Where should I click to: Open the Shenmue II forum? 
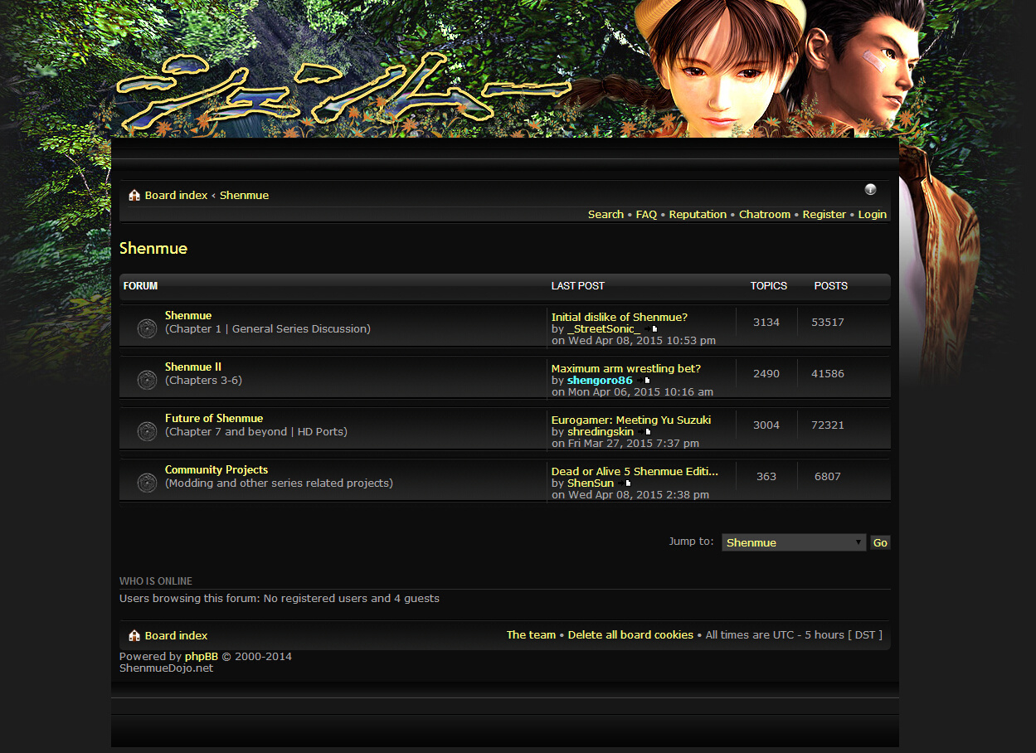193,367
